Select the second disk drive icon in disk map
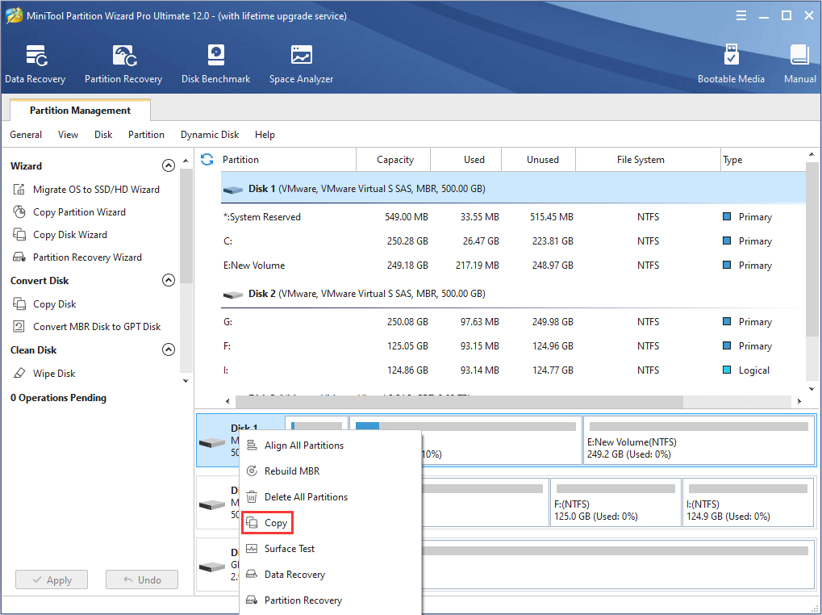The image size is (822, 615). coord(212,504)
